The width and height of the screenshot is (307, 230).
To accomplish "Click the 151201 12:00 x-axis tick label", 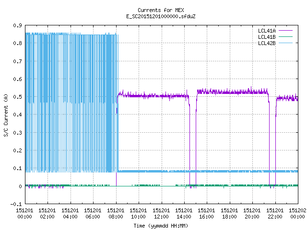I will (x=161, y=213).
